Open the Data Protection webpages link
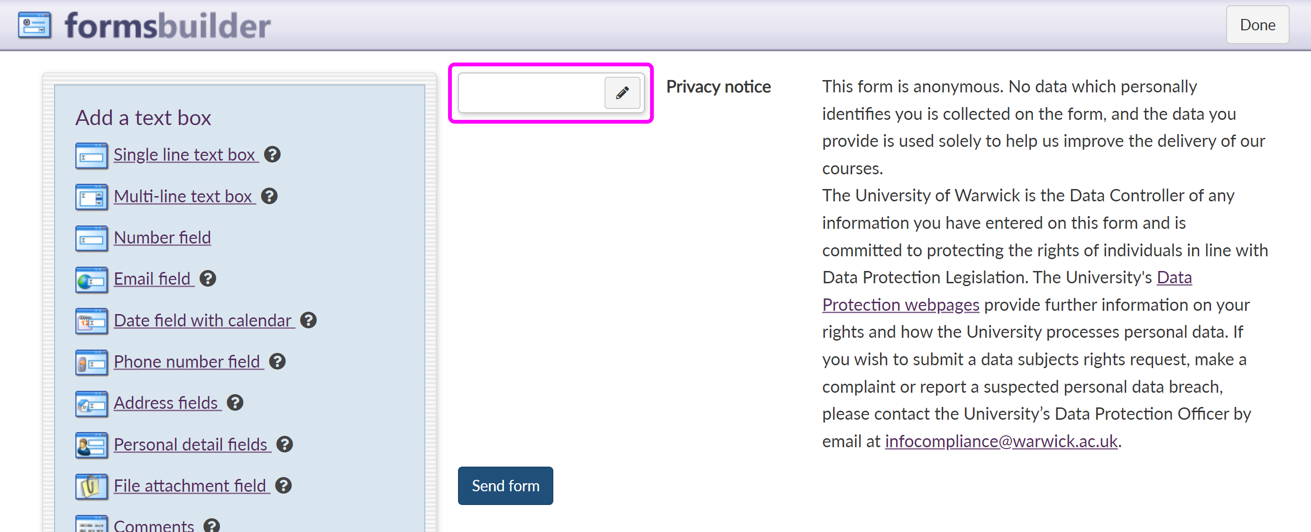The image size is (1311, 532). click(x=900, y=305)
